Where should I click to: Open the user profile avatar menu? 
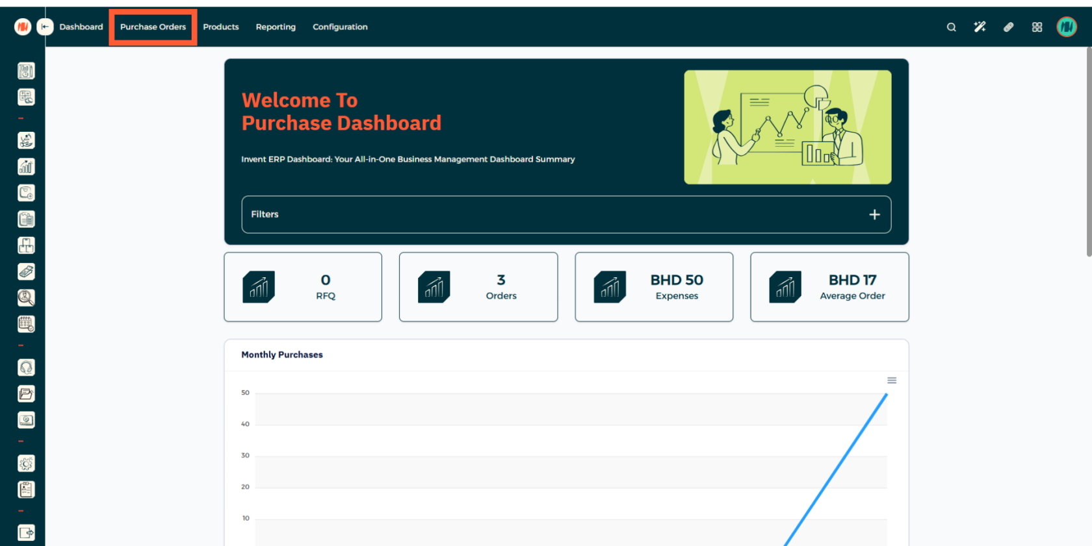pos(1066,27)
